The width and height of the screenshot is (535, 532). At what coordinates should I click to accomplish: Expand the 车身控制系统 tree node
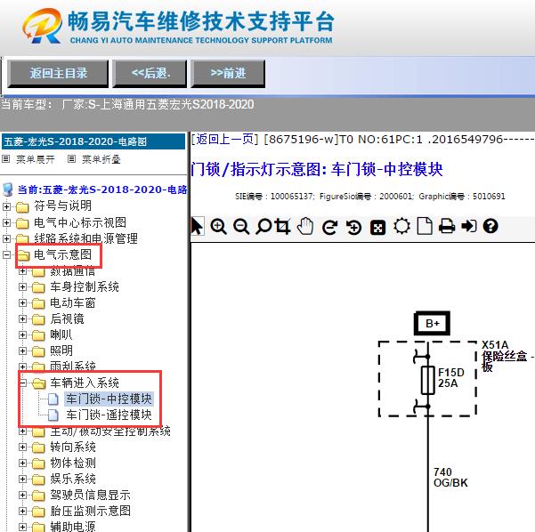(x=22, y=286)
